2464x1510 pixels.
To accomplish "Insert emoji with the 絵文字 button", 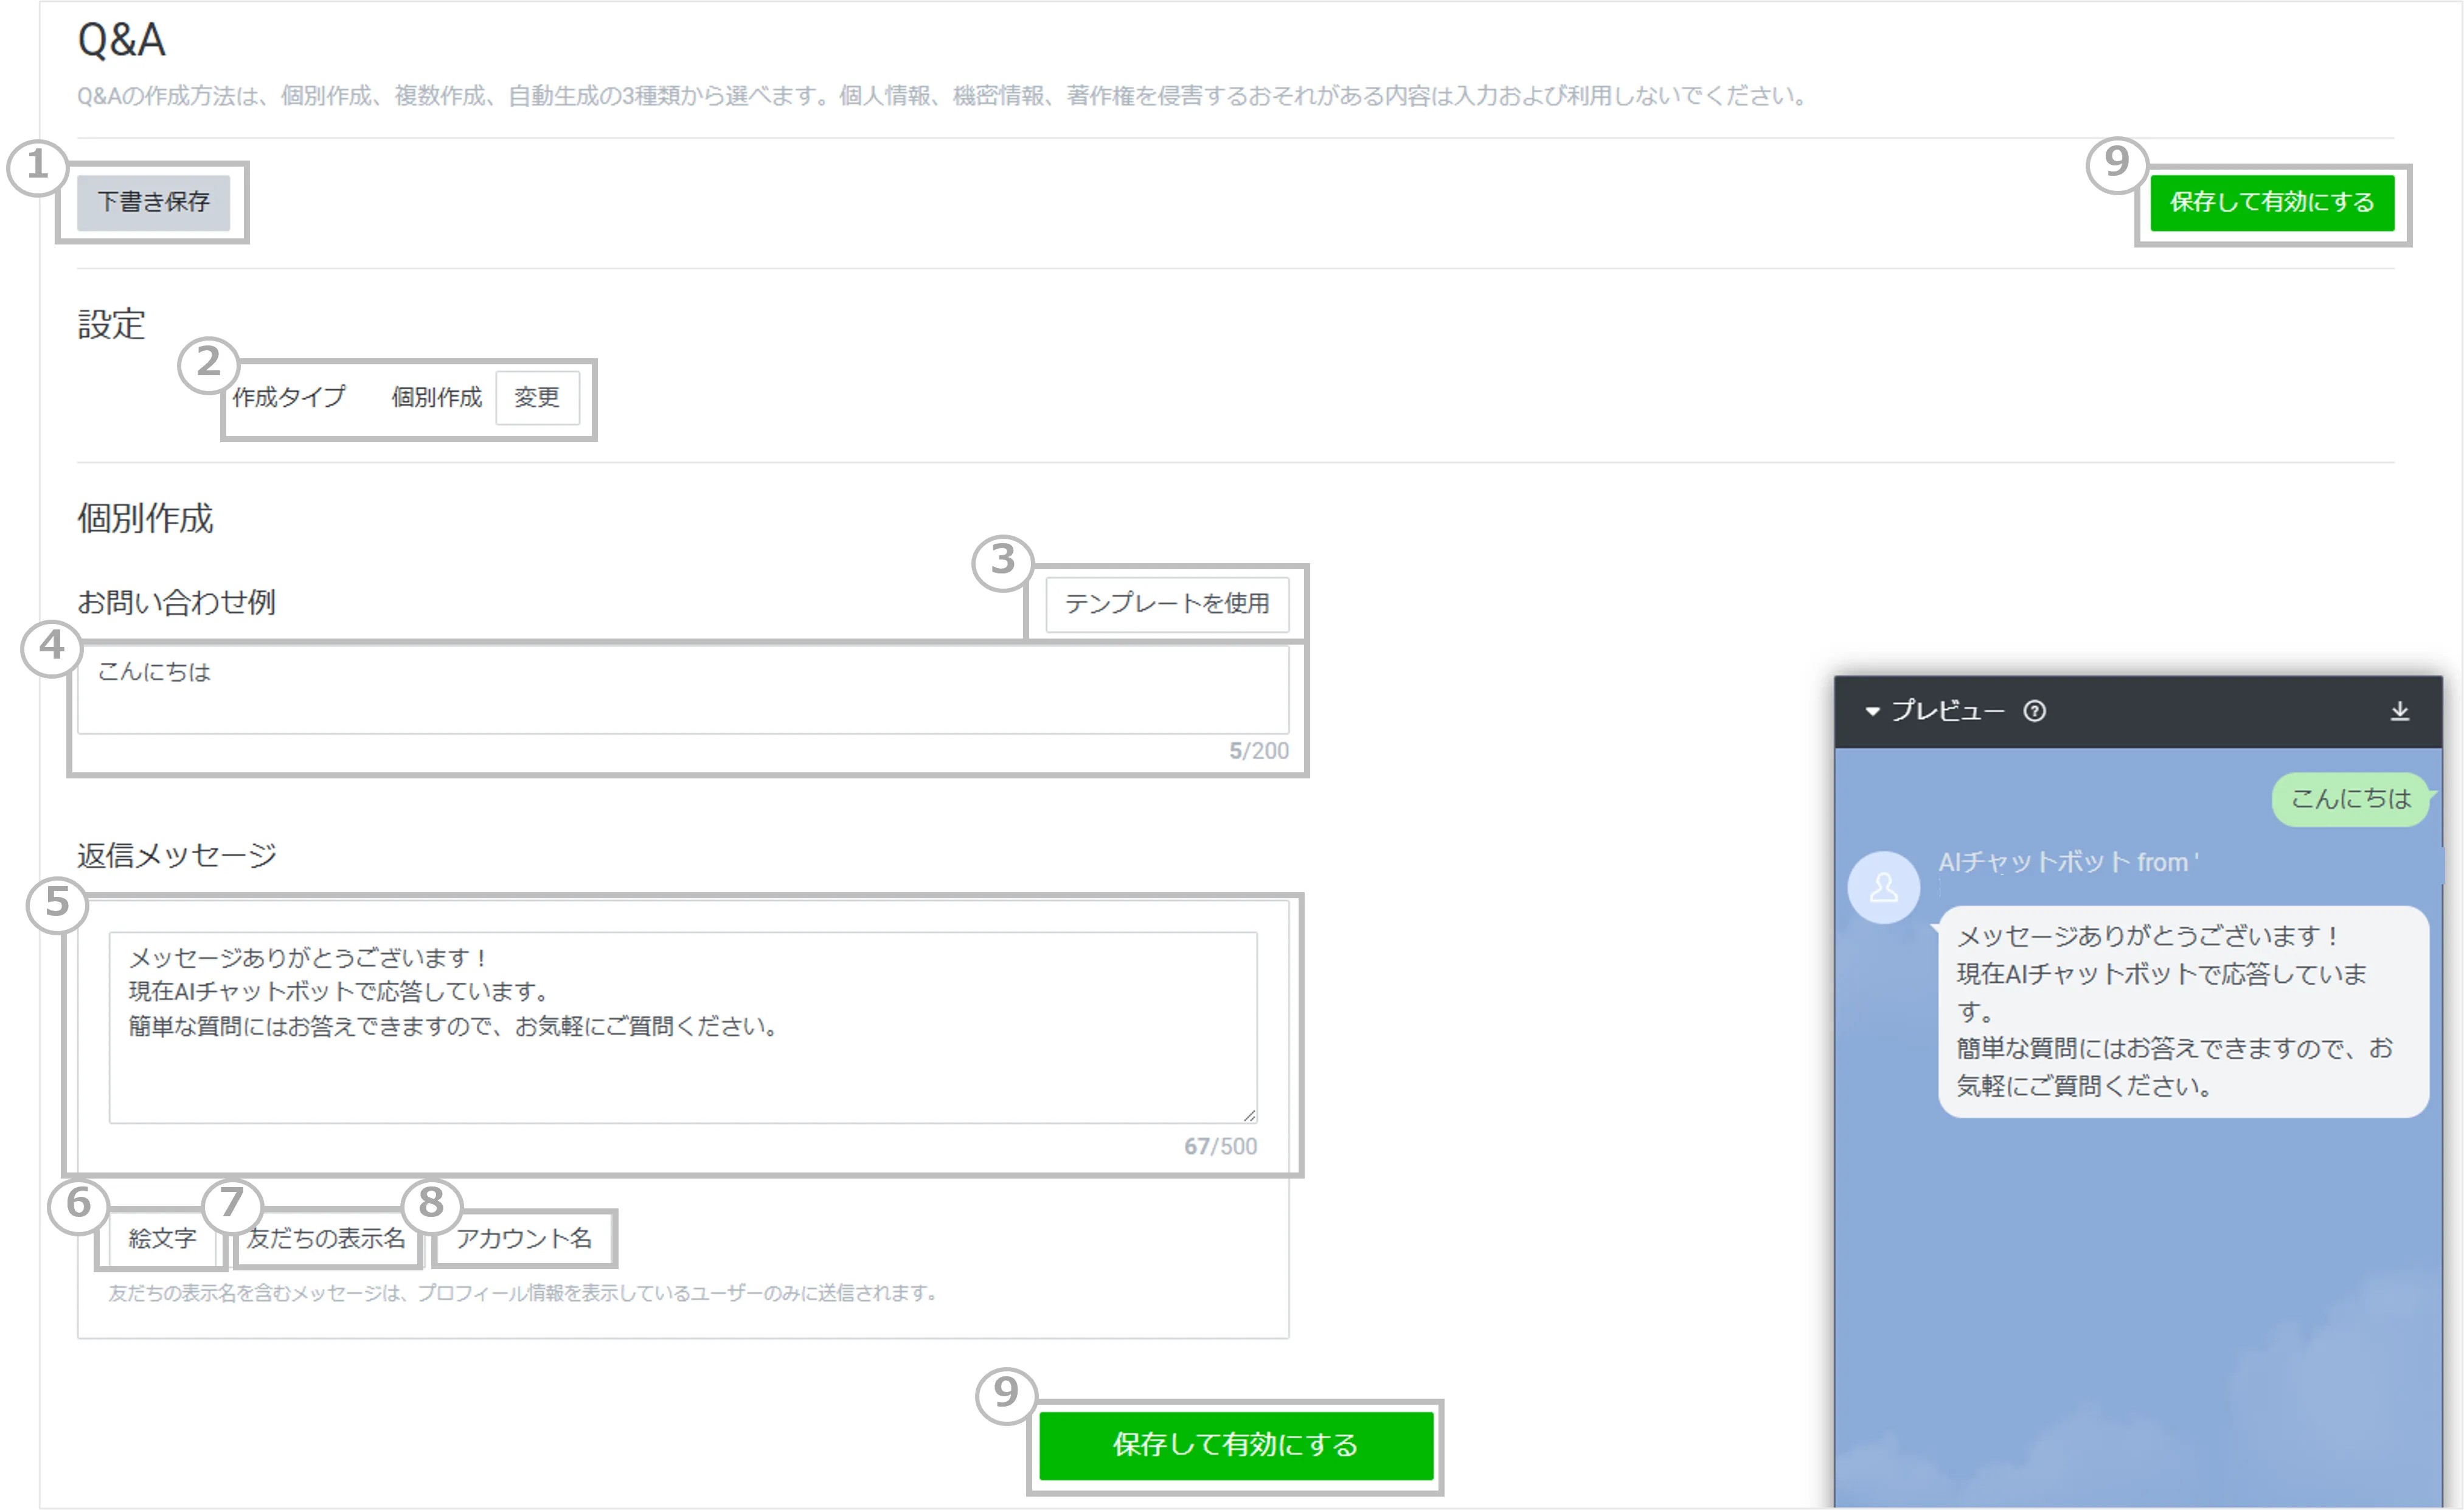I will [162, 1239].
